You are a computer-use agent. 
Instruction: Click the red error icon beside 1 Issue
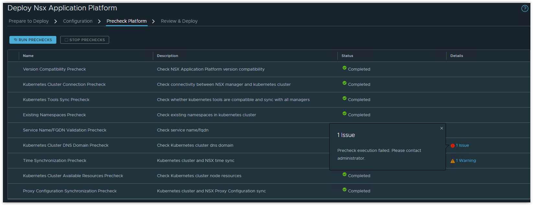pos(453,146)
